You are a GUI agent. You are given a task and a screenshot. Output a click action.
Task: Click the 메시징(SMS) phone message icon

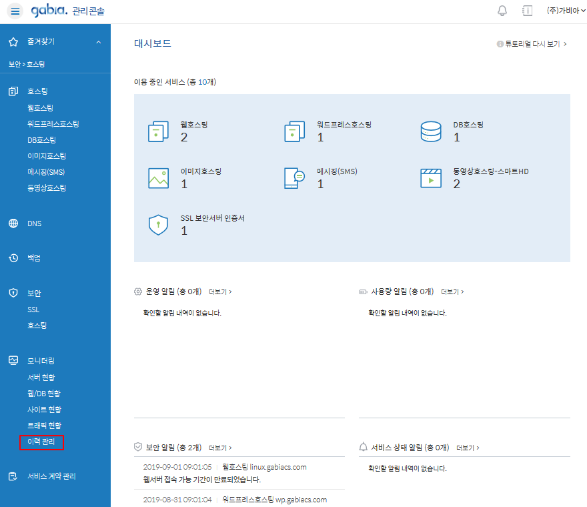pyautogui.click(x=295, y=178)
